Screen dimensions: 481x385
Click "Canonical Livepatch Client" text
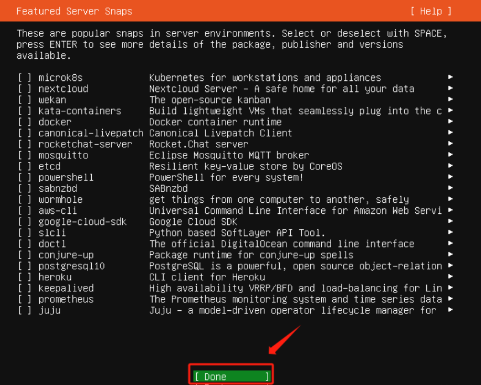click(221, 133)
